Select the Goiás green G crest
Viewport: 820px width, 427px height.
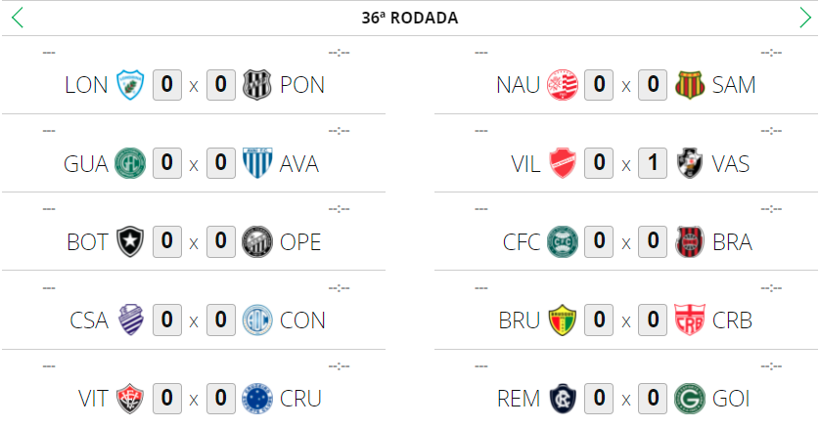[x=690, y=398]
